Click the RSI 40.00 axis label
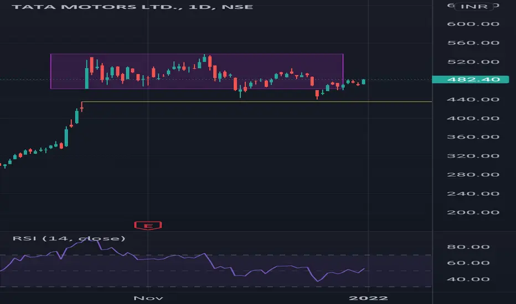Screen dimensions: 516x304 468,279
